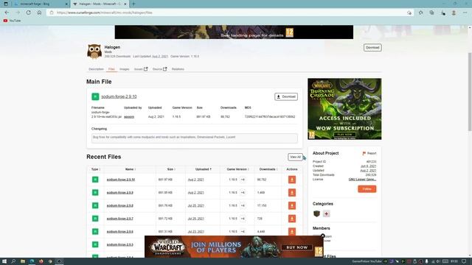Expand +4 game versions for sodium-forge-2.9.9

point(243,193)
